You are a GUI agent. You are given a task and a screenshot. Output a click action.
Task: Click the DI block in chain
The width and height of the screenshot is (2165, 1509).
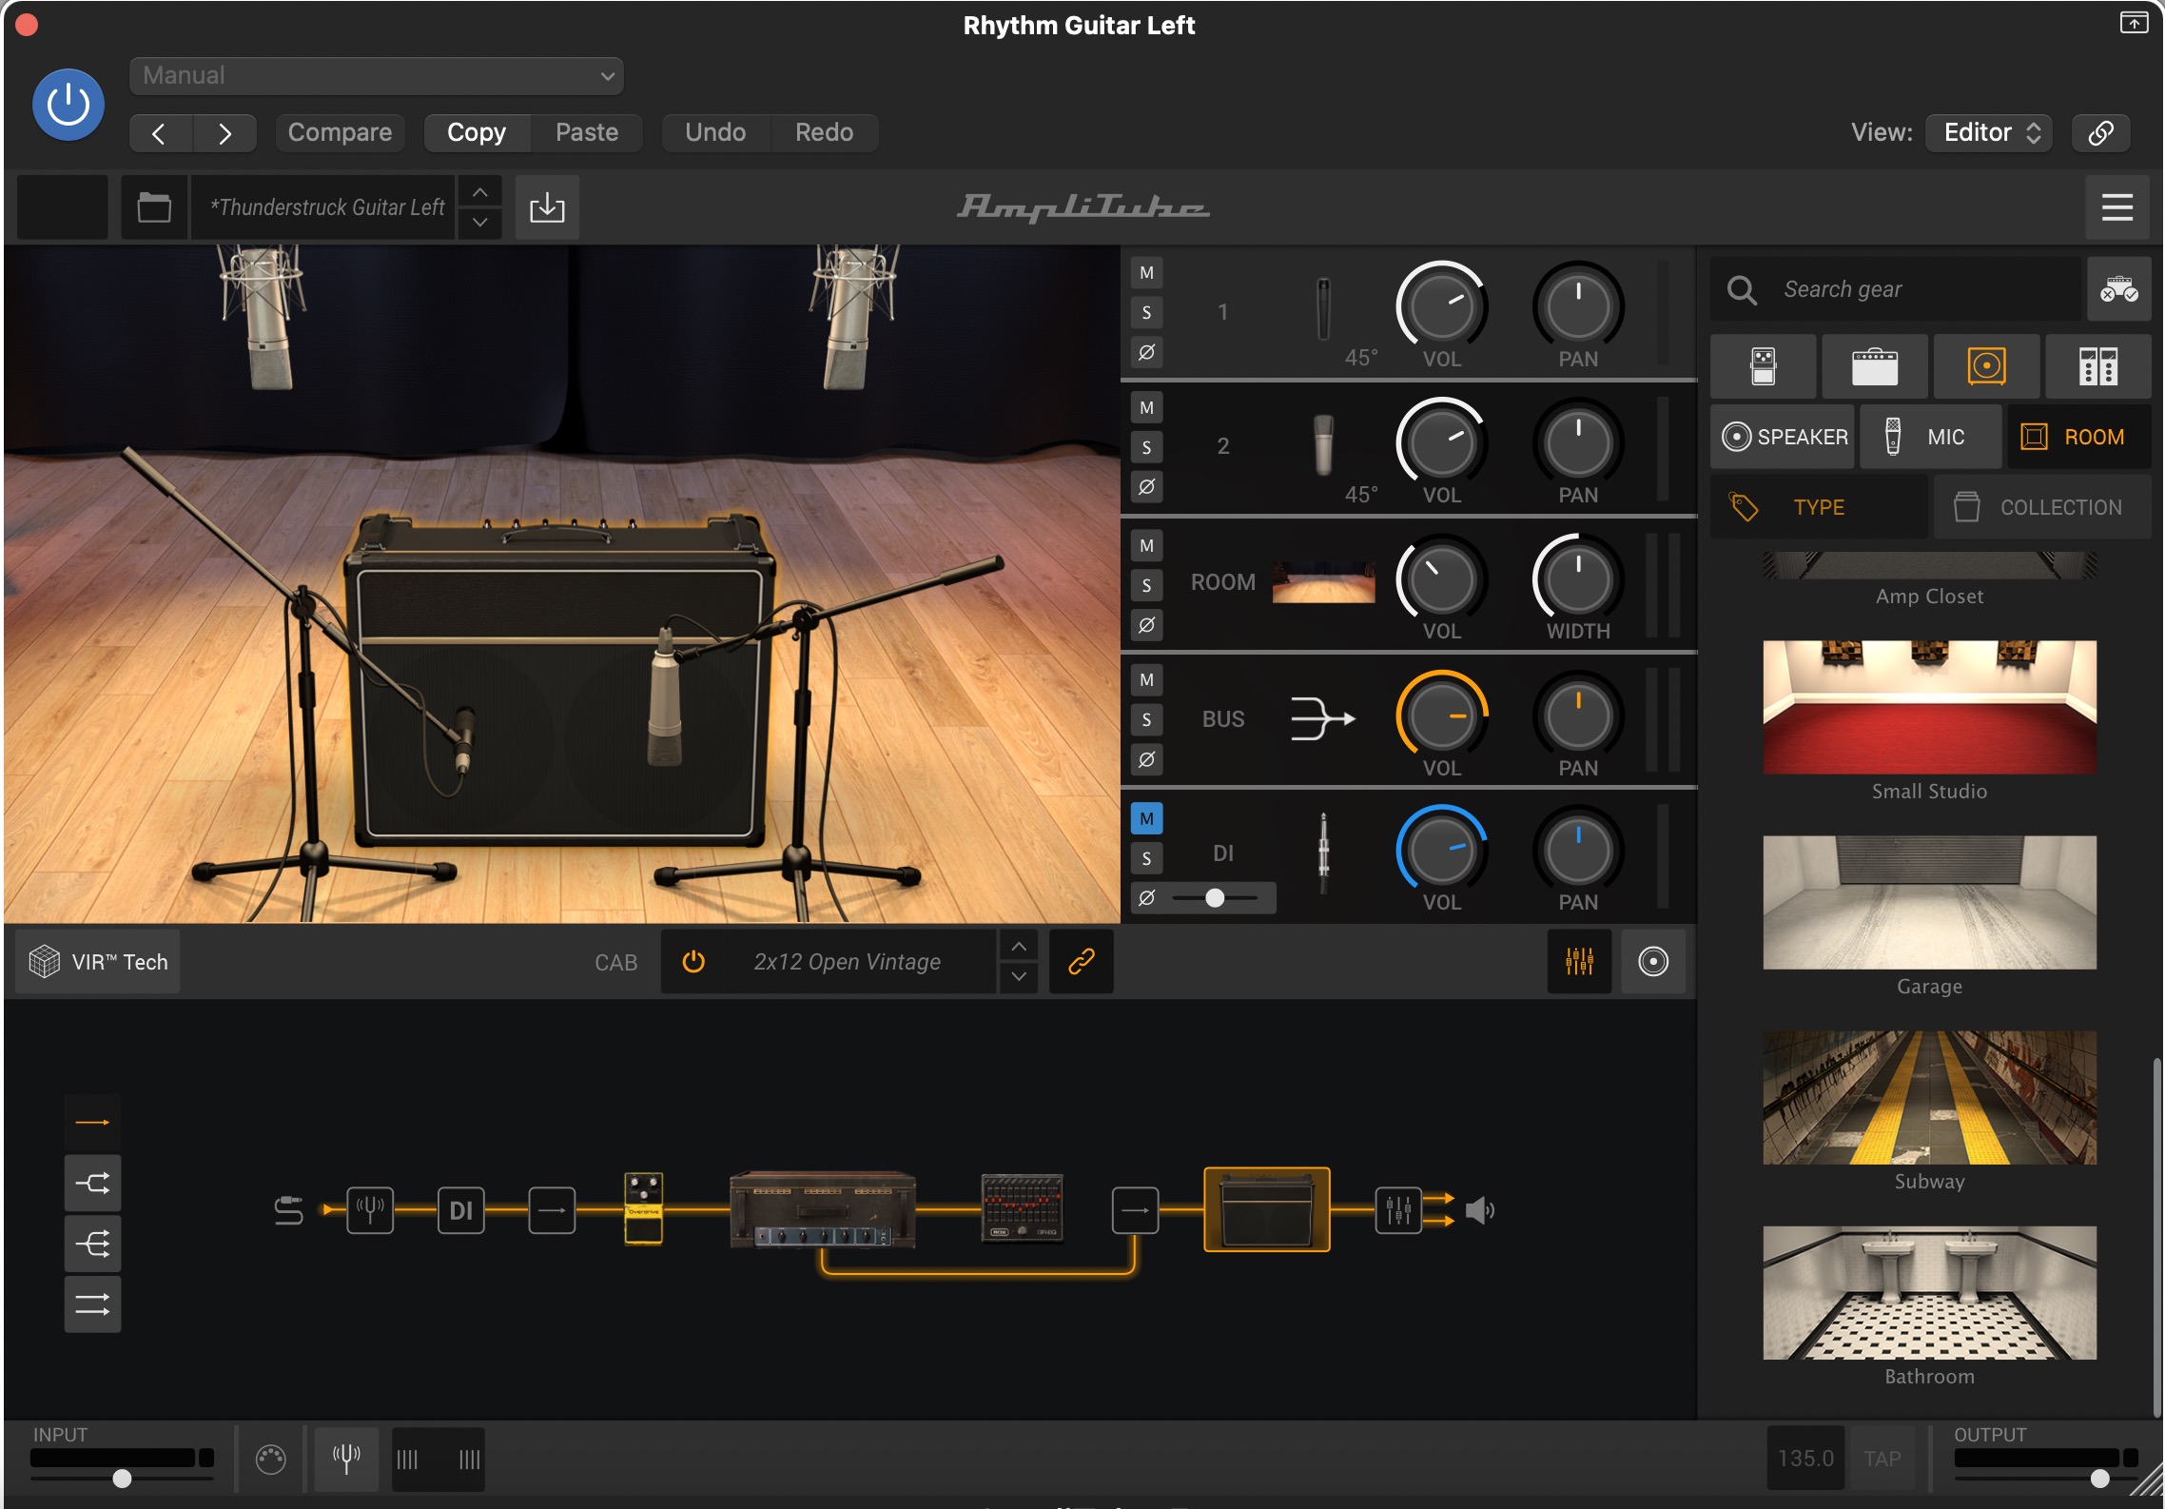[x=461, y=1210]
